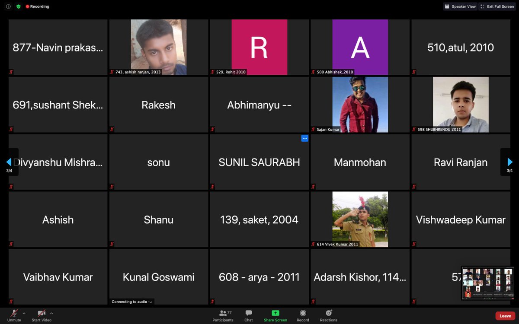Unmute the microphone
This screenshot has width=519, height=324.
14,315
